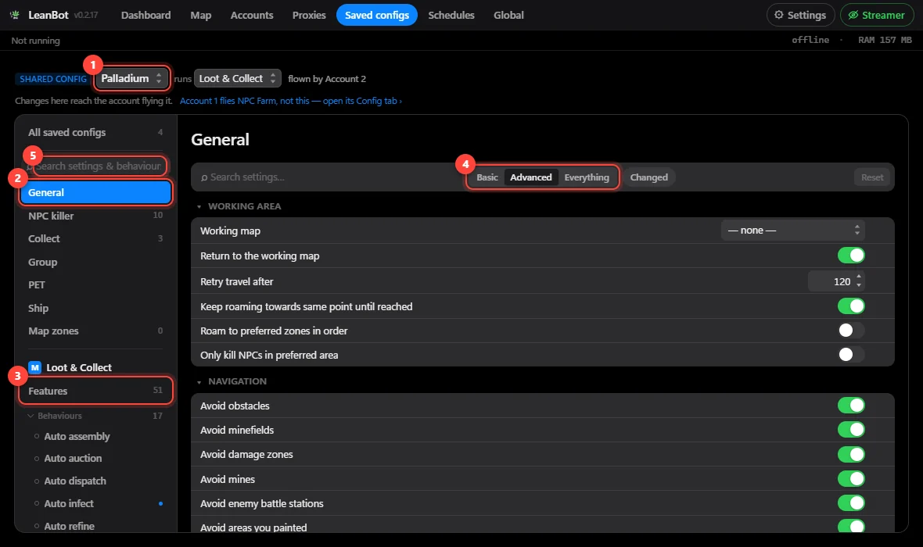Disable Avoid mines toggle
The width and height of the screenshot is (923, 547).
(x=851, y=479)
